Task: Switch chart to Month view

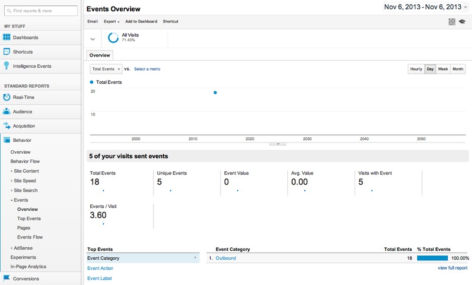Action: coord(458,69)
